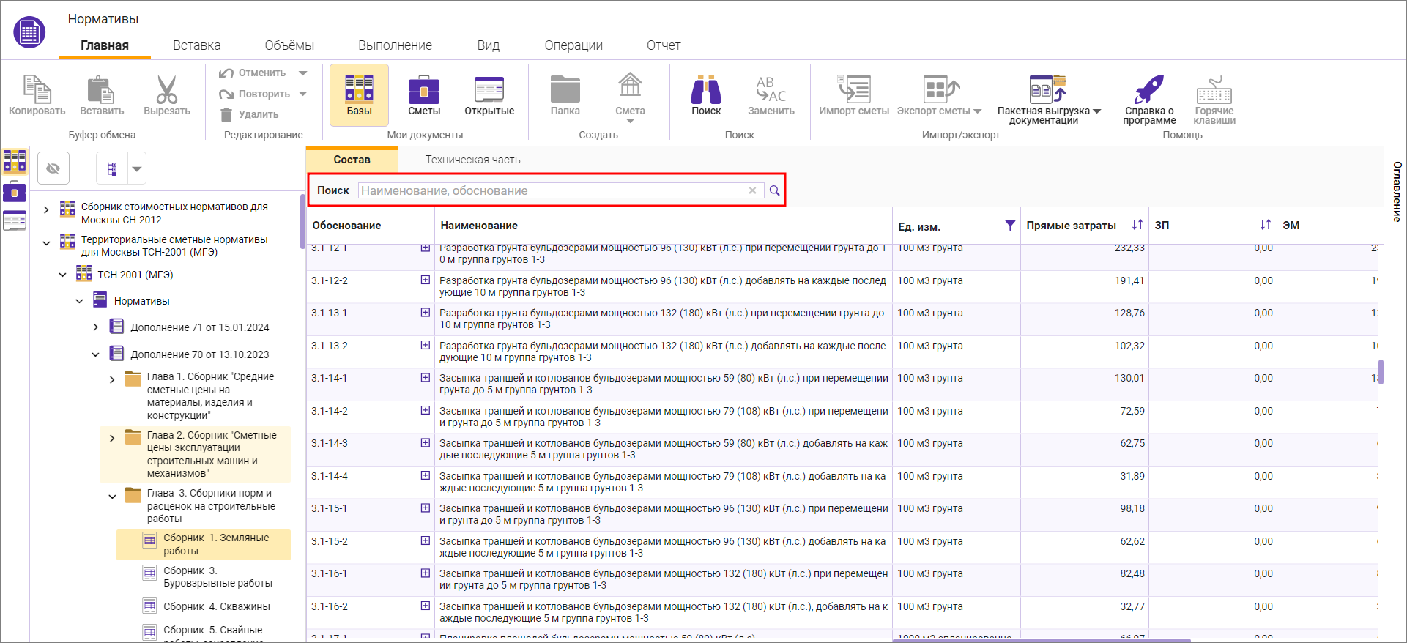Toggle the hidden-items eye button
This screenshot has width=1407, height=643.
pos(53,168)
